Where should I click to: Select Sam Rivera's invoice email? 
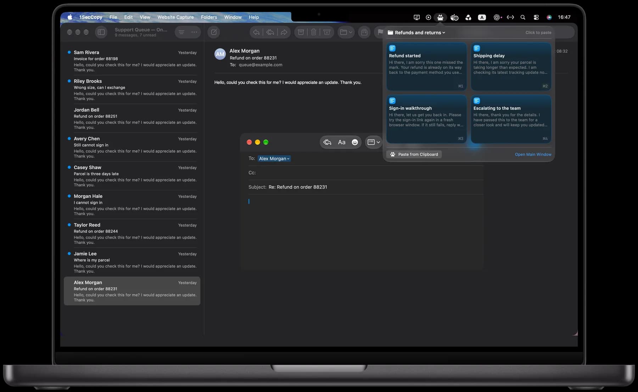[x=132, y=61]
